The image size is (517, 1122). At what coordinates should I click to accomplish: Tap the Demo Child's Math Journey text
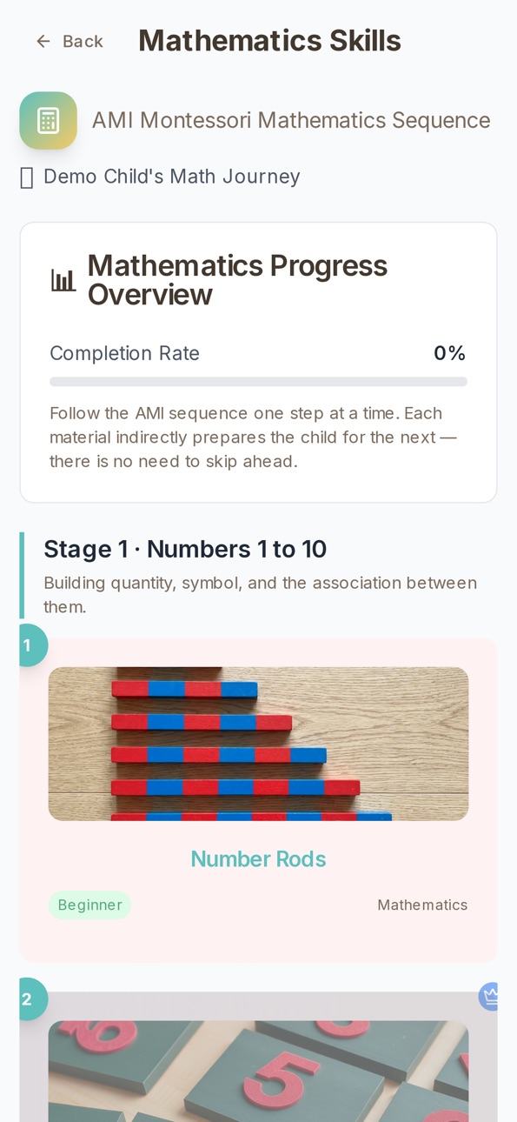point(172,177)
